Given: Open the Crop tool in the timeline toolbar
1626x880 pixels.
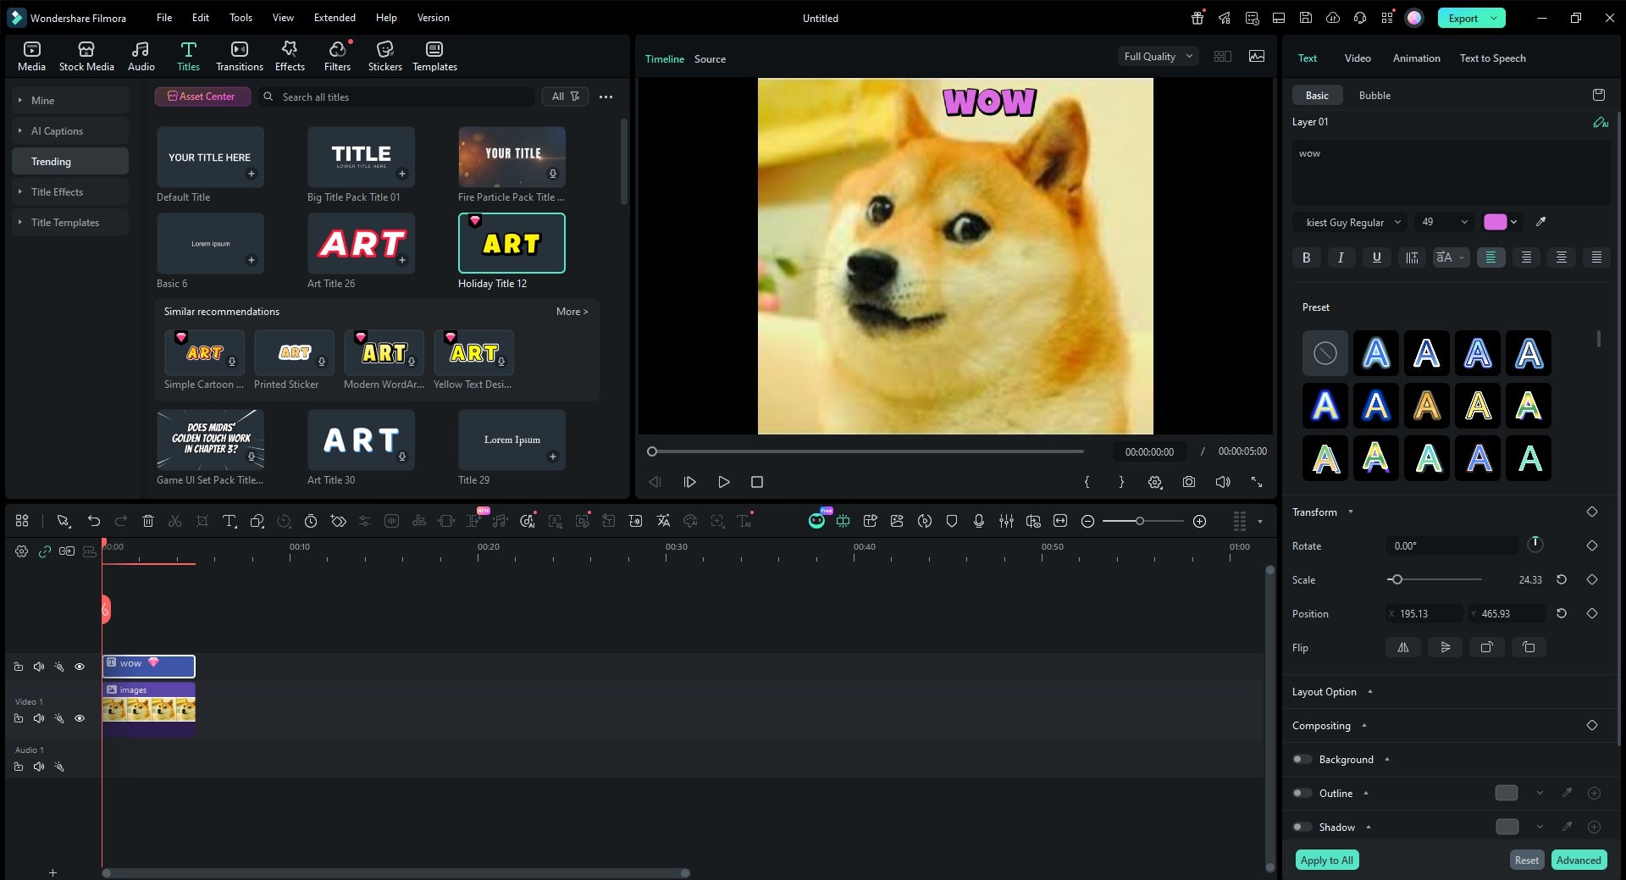Looking at the screenshot, I should [202, 521].
